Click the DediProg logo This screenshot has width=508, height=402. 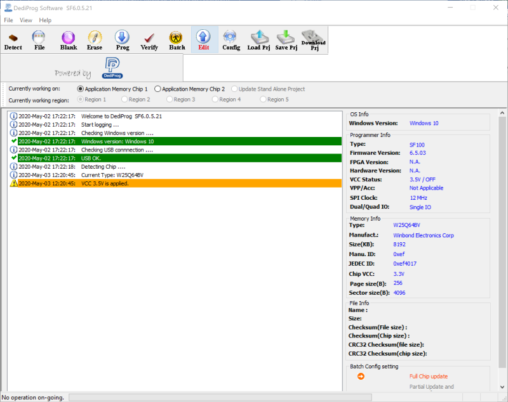[x=112, y=68]
